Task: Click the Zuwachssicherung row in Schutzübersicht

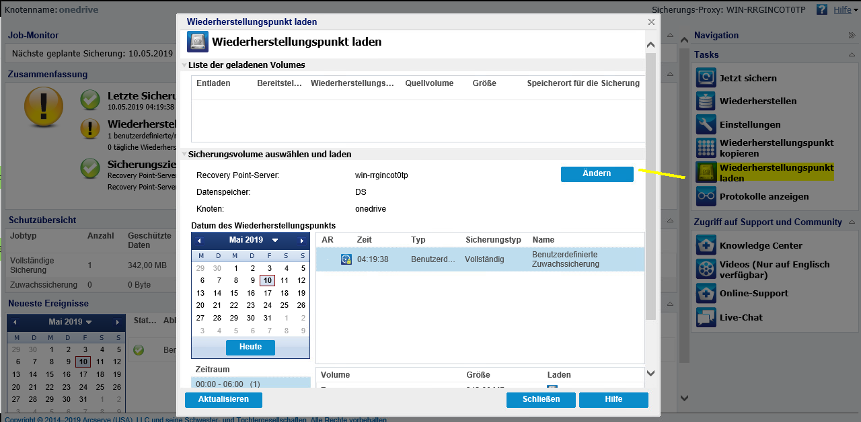Action: pyautogui.click(x=91, y=285)
